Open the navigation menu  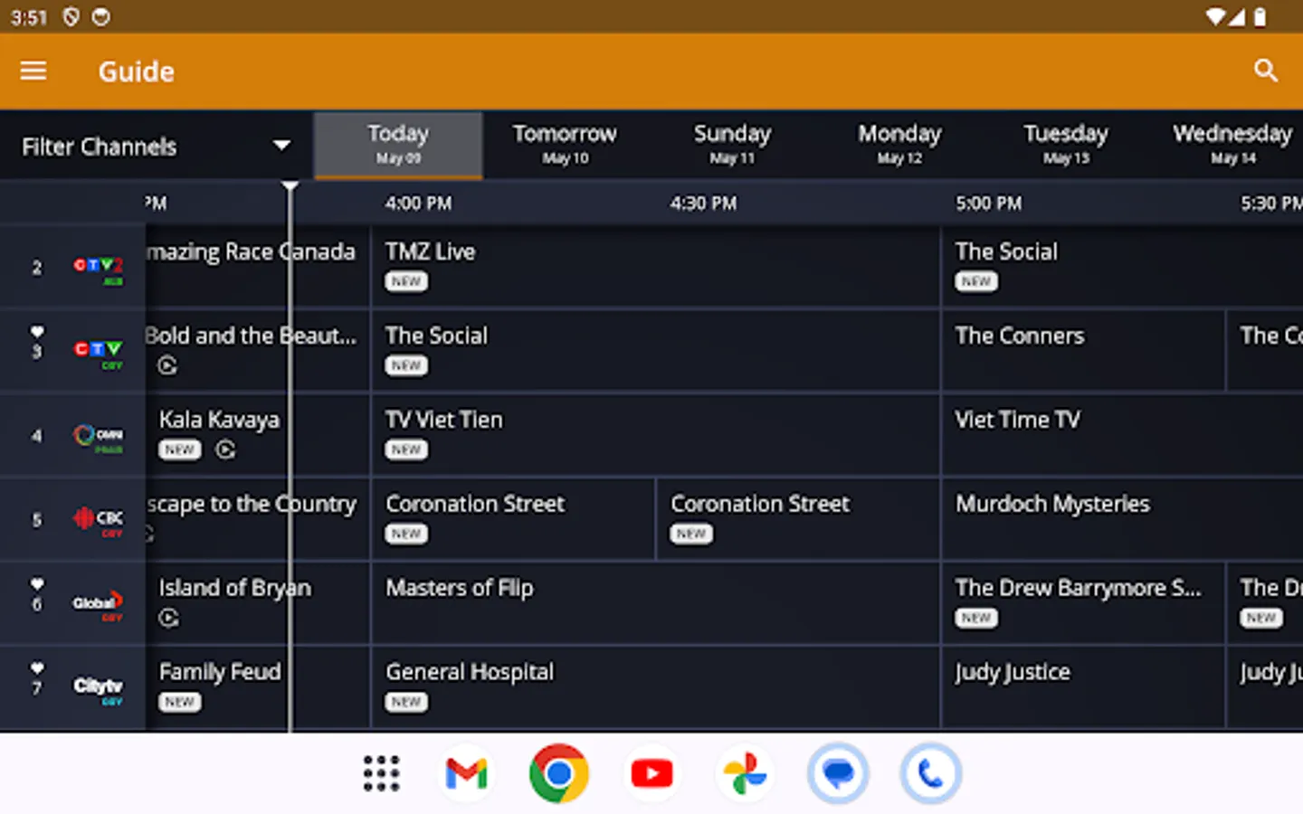(x=33, y=71)
